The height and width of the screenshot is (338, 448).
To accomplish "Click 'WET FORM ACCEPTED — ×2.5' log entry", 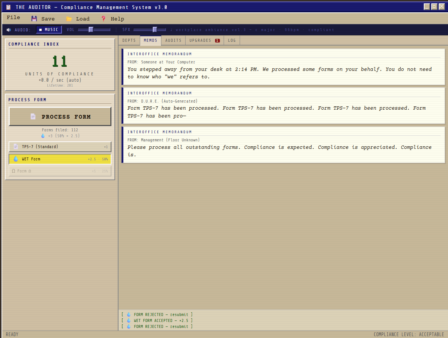I will pos(157,320).
